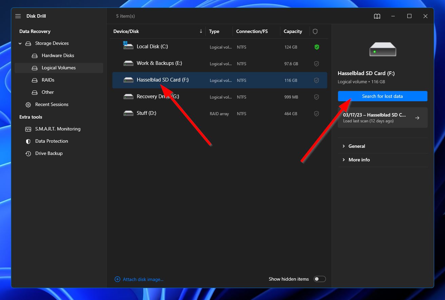Screen dimensions: 445x300
Task: Click the 97.6 GB capacity value
Action: coord(291,64)
